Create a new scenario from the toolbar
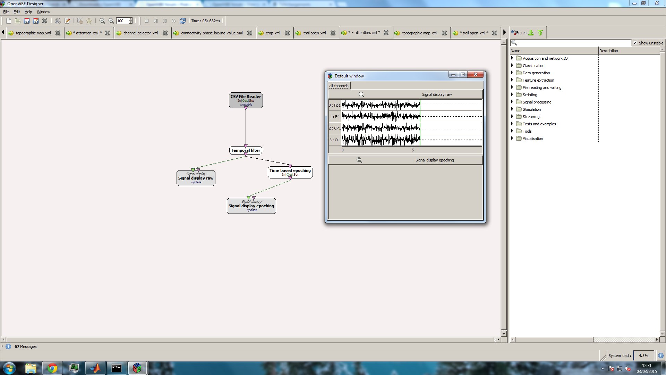Viewport: 666px width, 375px height. (9, 21)
